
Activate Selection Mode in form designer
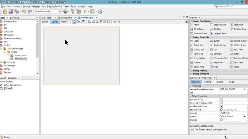74,22
